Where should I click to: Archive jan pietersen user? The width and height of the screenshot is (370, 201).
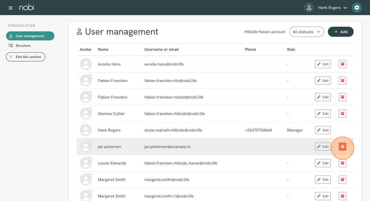click(x=342, y=147)
